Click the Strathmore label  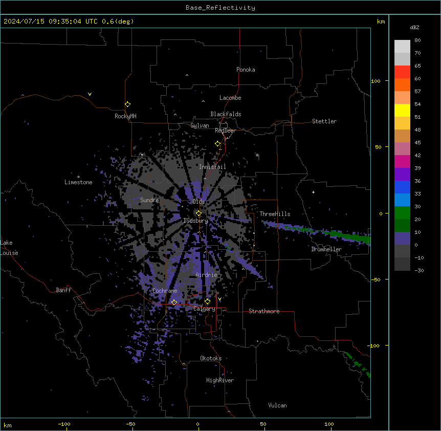(x=264, y=311)
